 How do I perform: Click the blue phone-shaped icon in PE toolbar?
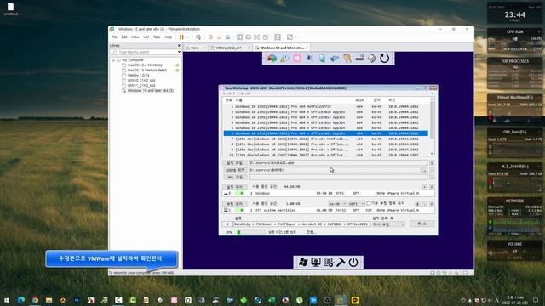[322, 59]
